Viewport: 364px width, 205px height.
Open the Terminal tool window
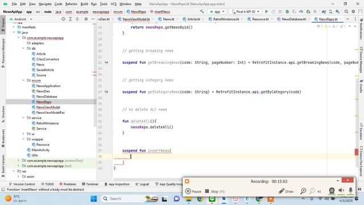tap(90, 184)
